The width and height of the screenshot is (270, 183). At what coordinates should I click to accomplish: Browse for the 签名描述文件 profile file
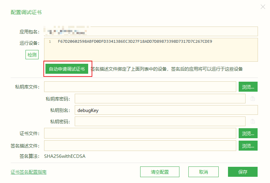click(248, 146)
